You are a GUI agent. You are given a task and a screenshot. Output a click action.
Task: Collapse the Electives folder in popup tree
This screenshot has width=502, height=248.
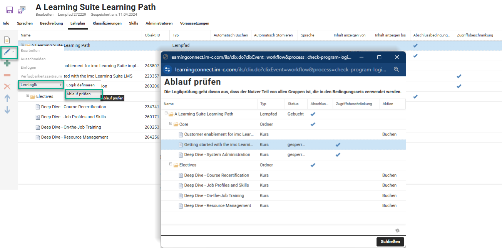click(x=171, y=165)
